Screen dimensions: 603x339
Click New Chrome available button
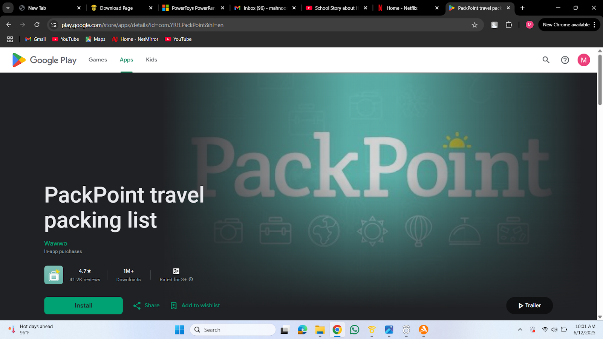point(566,25)
